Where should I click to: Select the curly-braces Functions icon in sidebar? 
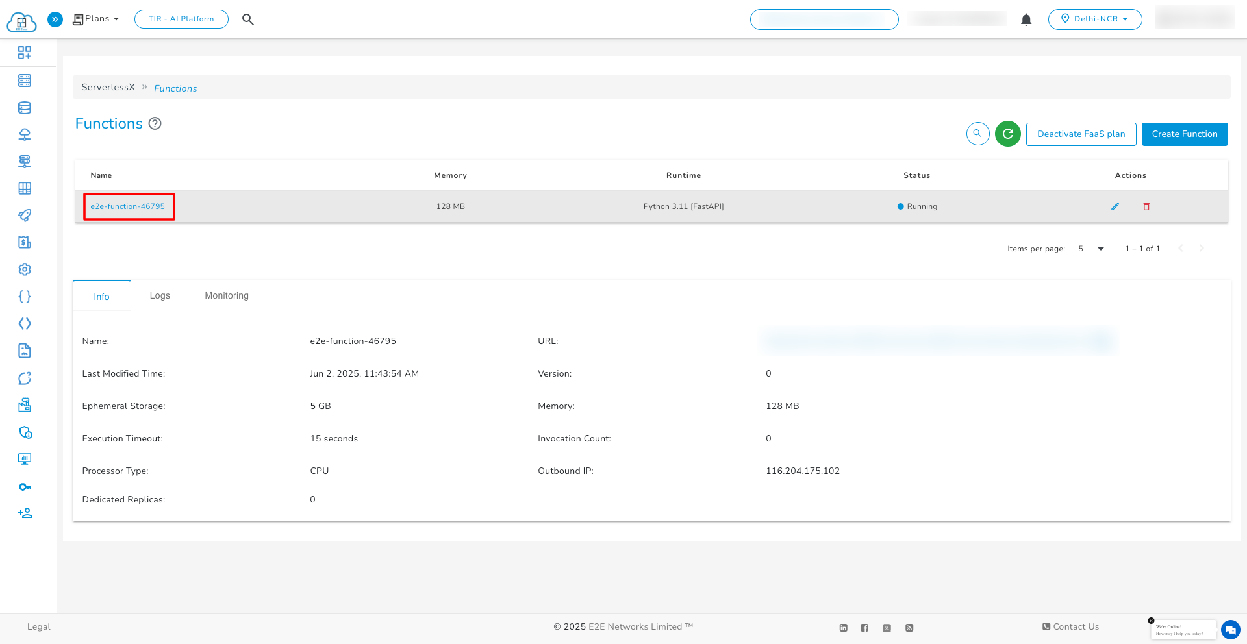tap(25, 296)
